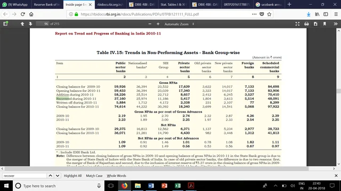
Task: Download the PDF file
Action: click(315, 24)
